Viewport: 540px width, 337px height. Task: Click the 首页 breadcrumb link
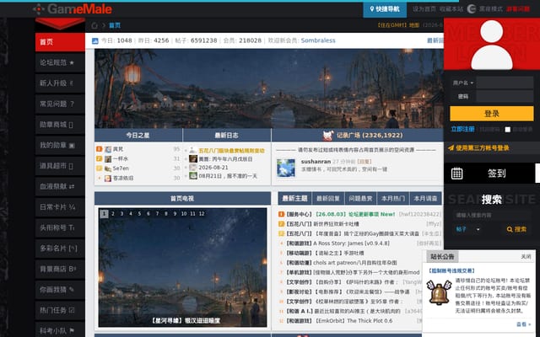point(115,25)
